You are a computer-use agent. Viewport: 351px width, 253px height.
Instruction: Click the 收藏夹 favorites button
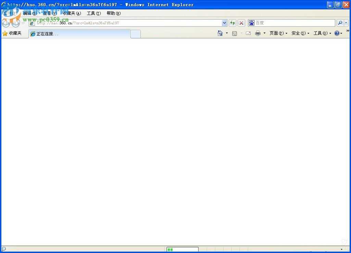pos(12,33)
